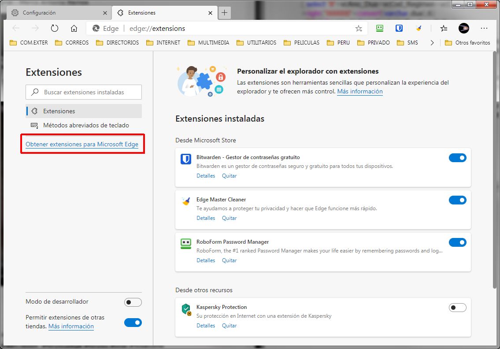Viewport: 500px width, 349px height.
Task: Open the Otros favoritos folder
Action: (467, 42)
